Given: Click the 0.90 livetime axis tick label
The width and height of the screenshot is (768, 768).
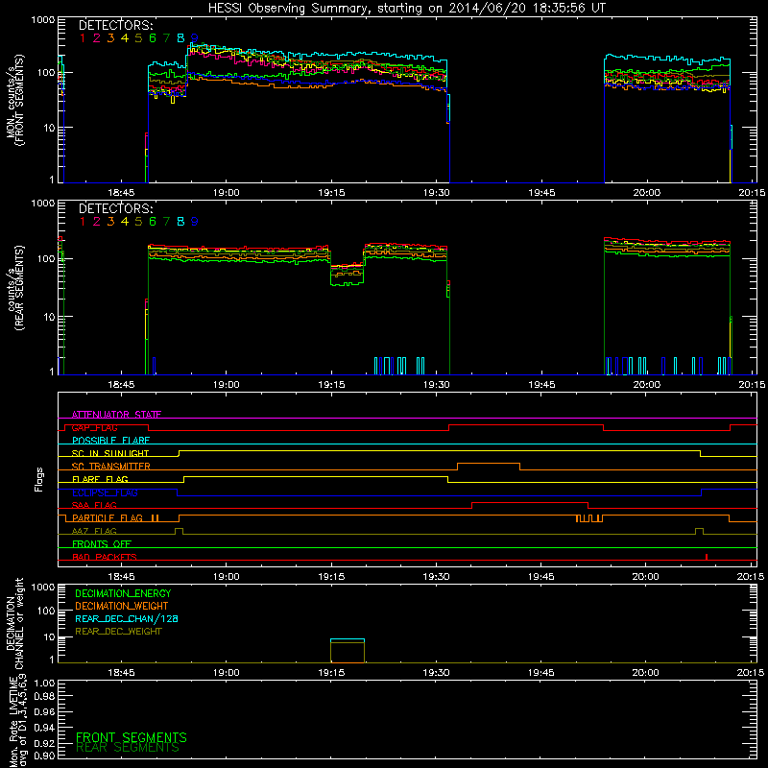Looking at the screenshot, I should [x=44, y=756].
